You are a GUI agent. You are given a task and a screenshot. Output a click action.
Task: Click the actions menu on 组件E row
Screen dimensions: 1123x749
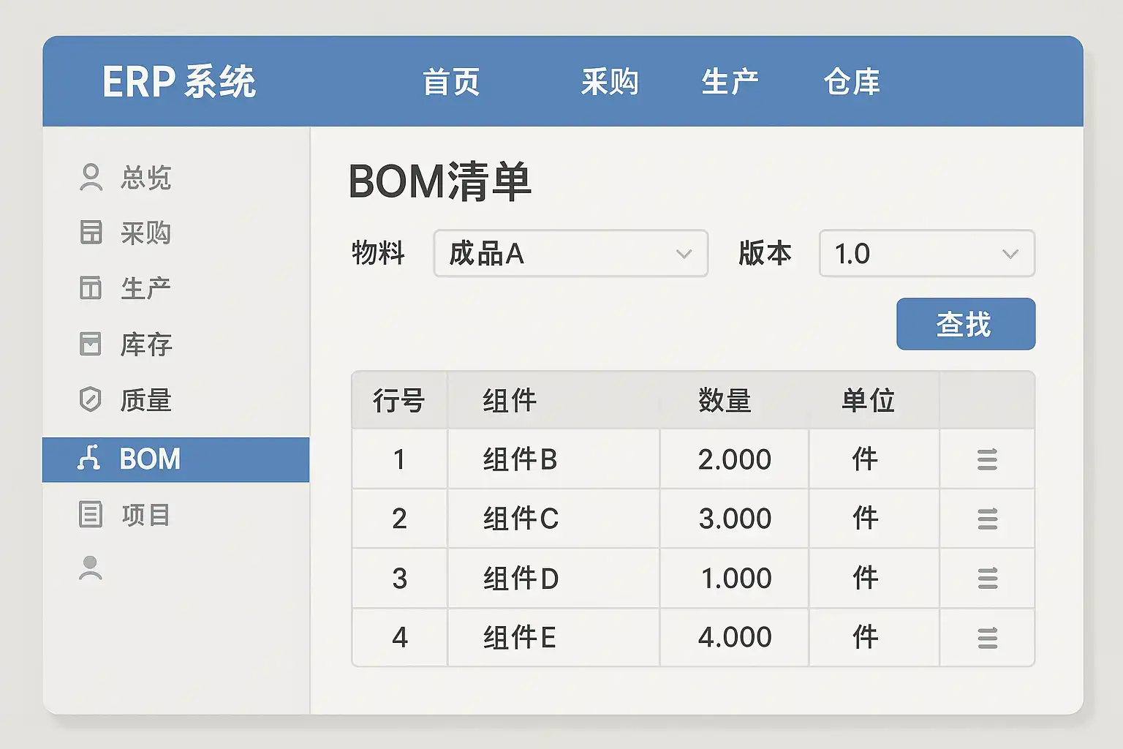pos(987,637)
